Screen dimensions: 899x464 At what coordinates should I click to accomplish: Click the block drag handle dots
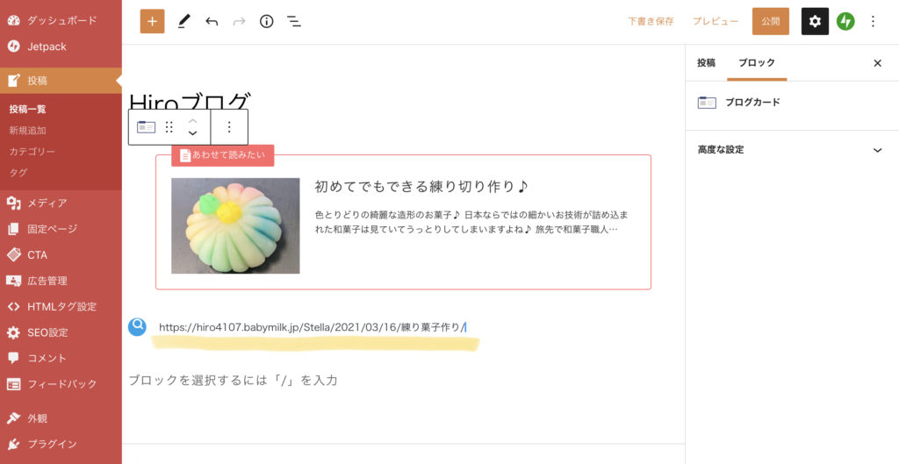pyautogui.click(x=169, y=127)
